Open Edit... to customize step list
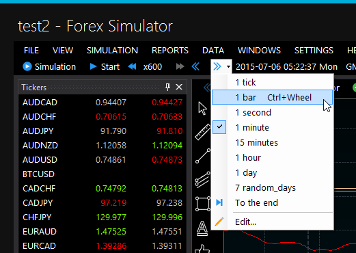Image resolution: width=356 pixels, height=253 pixels. (x=273, y=222)
